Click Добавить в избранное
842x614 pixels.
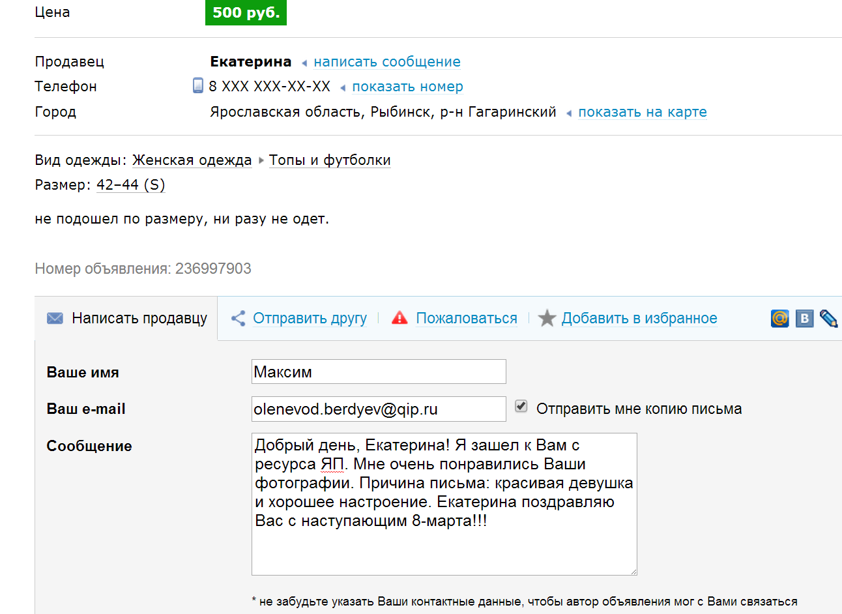click(639, 318)
